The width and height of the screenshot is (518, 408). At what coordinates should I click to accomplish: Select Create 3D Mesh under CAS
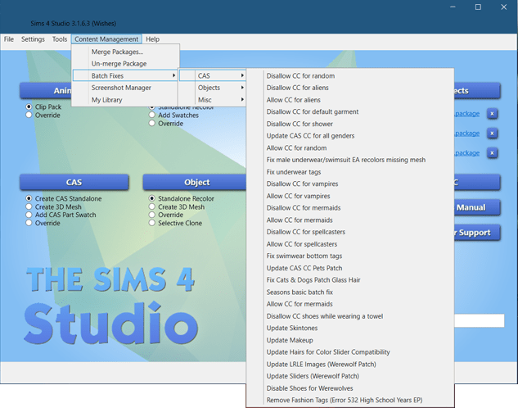29,206
